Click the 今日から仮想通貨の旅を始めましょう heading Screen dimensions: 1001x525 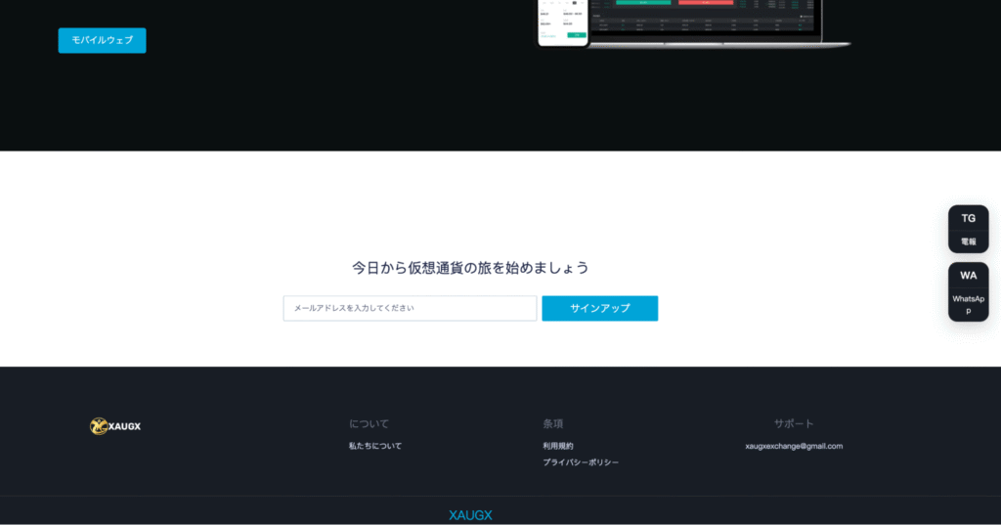[x=470, y=268]
